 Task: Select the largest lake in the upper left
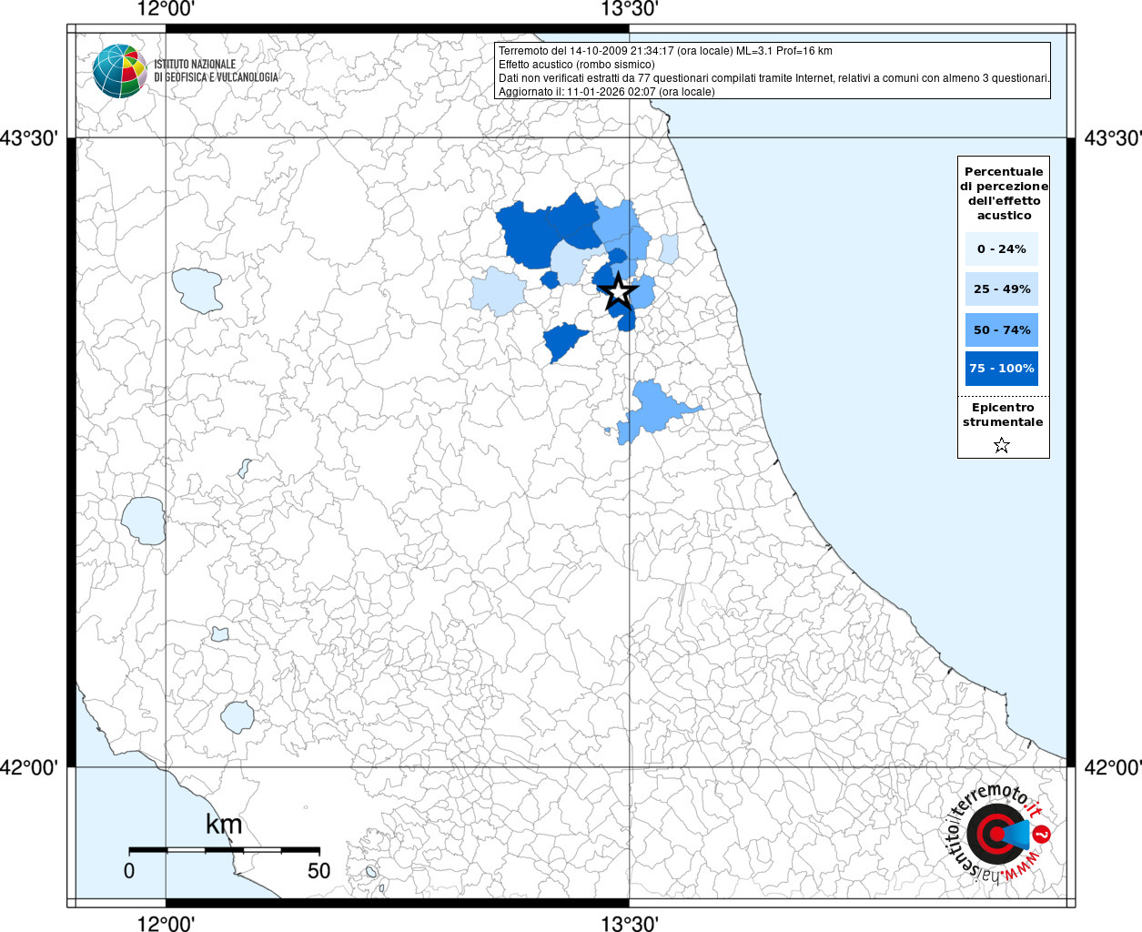pyautogui.click(x=197, y=289)
